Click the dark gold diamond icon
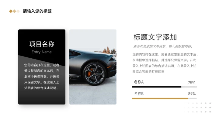Image resolution: width=219 pixels, height=123 pixels. pos(11,11)
